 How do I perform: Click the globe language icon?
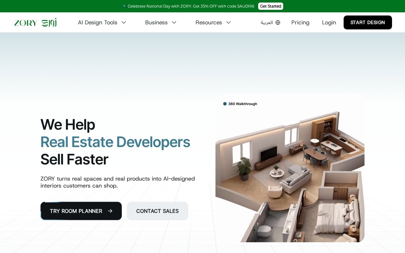pyautogui.click(x=278, y=22)
